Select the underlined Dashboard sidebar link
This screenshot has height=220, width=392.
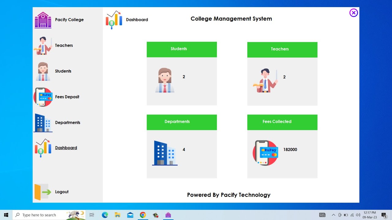click(66, 148)
